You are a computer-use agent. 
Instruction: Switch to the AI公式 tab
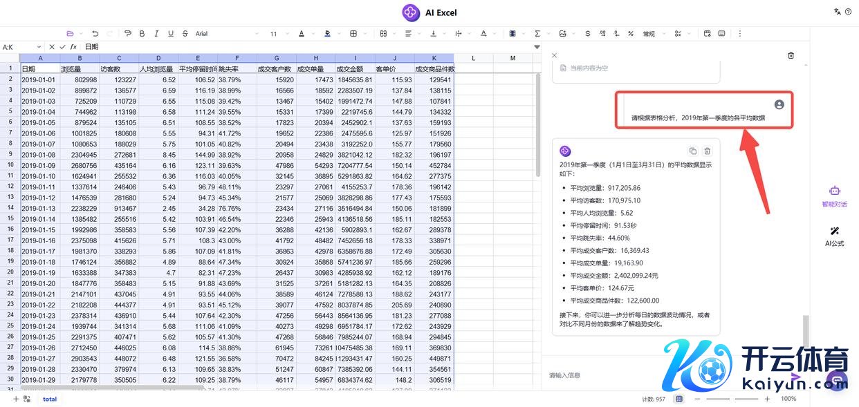tap(834, 236)
